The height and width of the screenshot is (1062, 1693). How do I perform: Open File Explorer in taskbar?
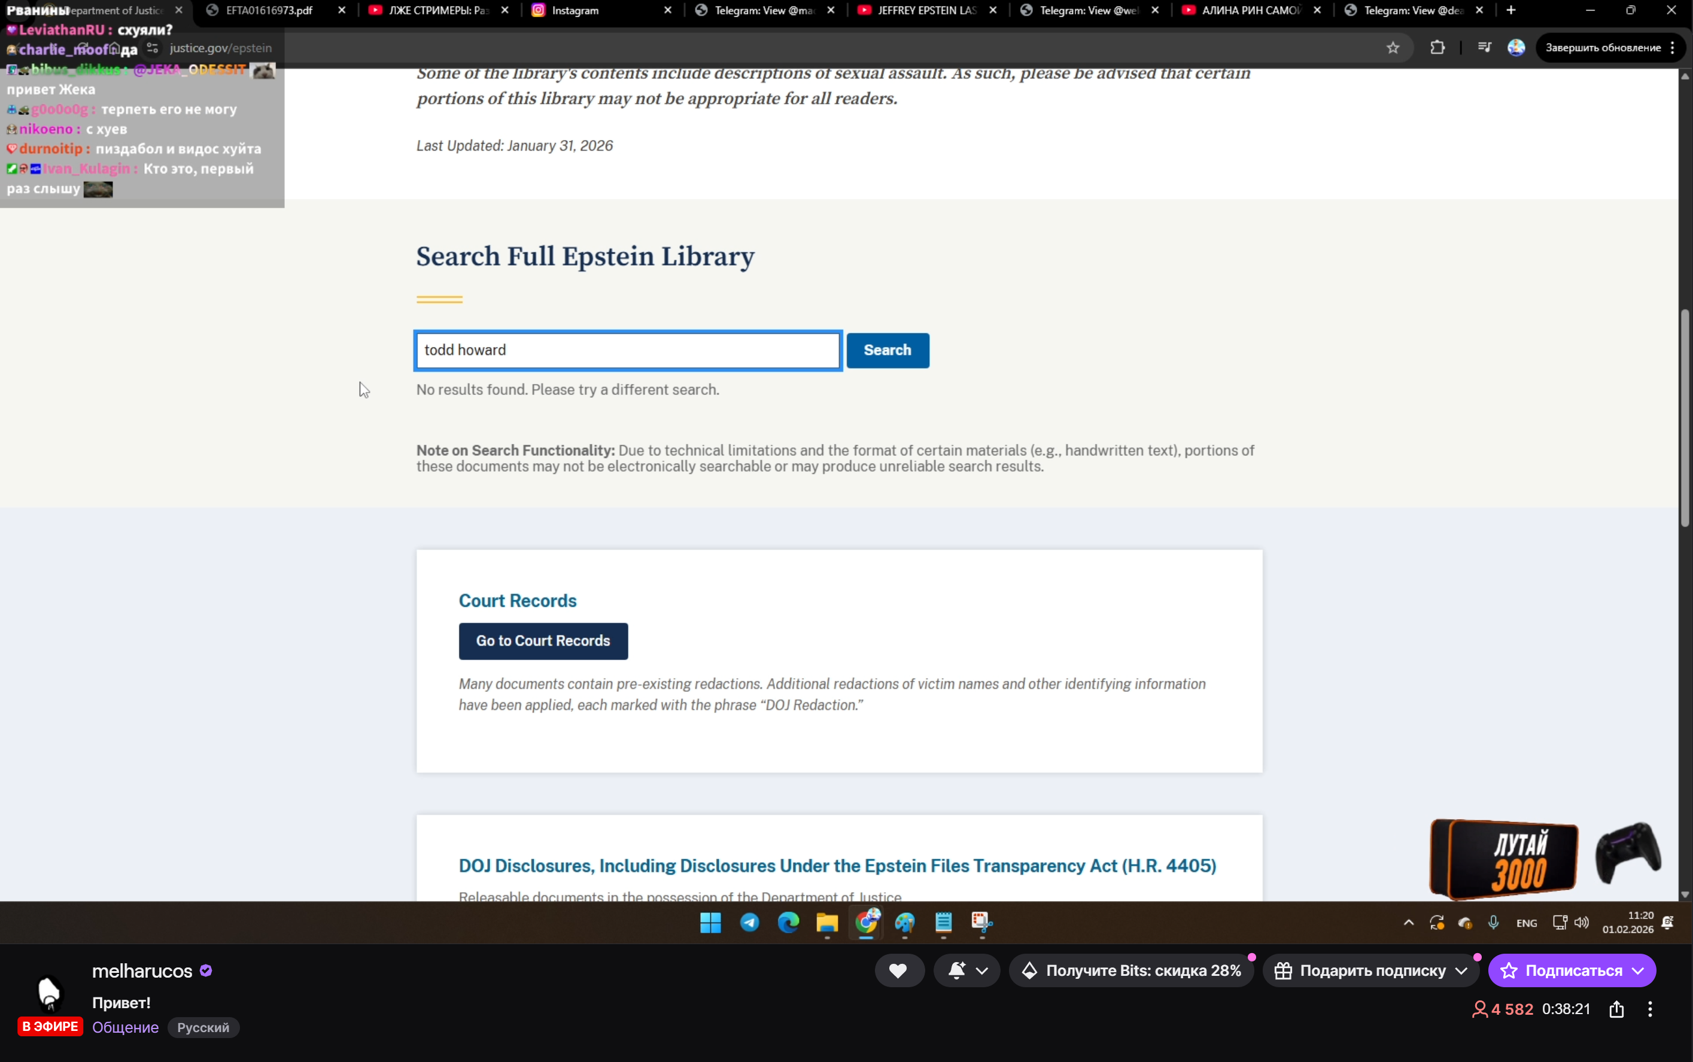[827, 922]
